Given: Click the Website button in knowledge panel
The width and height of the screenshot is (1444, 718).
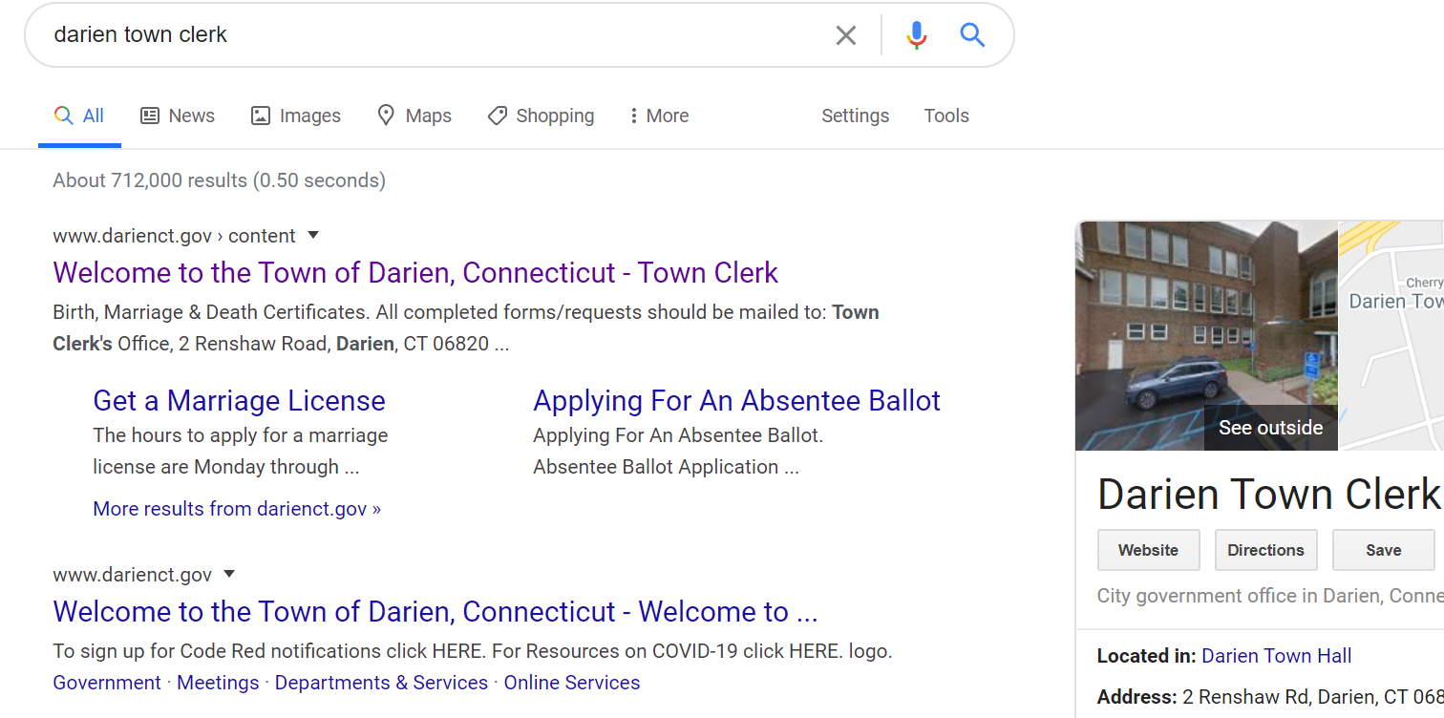Looking at the screenshot, I should click(x=1148, y=550).
